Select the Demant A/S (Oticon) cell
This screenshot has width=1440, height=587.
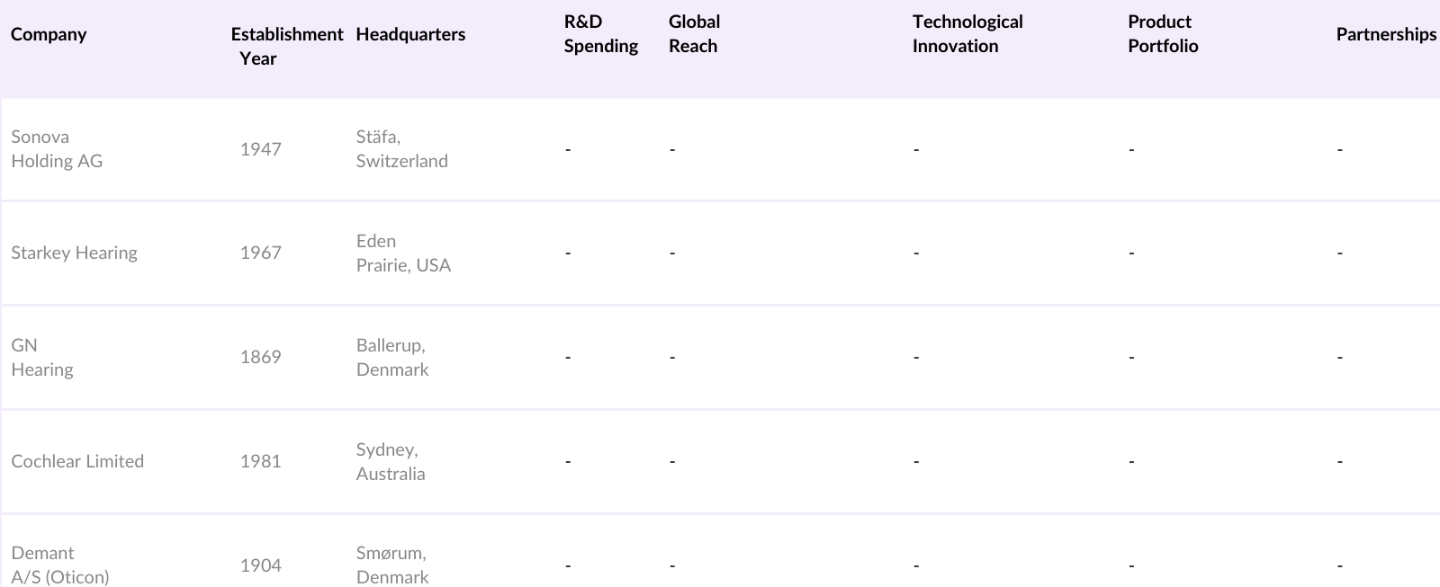pos(59,565)
